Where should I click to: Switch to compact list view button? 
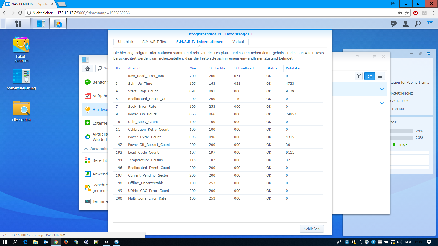tap(380, 76)
